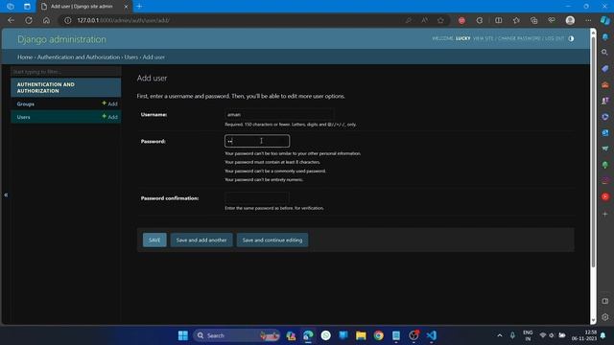
Task: Click the sidebar filter search box
Action: click(x=66, y=72)
